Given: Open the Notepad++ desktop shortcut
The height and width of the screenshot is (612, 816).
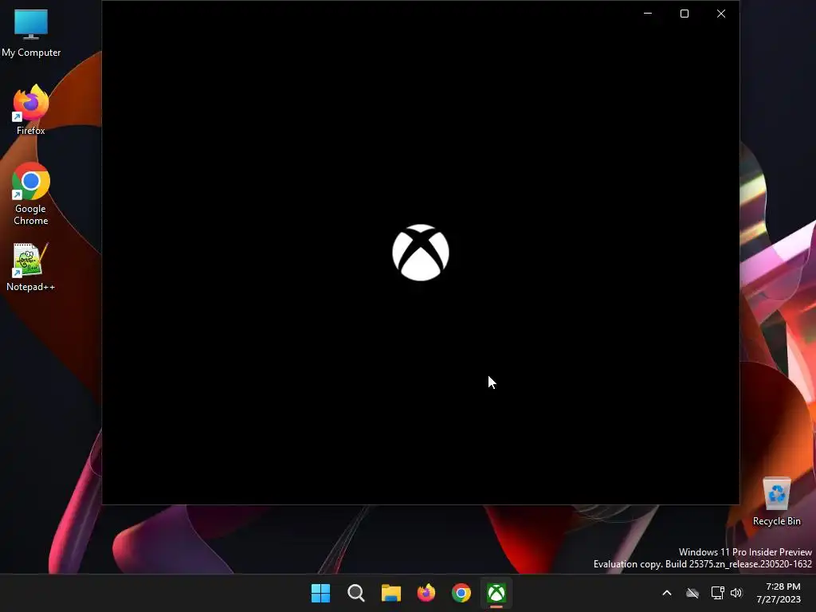Looking at the screenshot, I should pyautogui.click(x=31, y=267).
